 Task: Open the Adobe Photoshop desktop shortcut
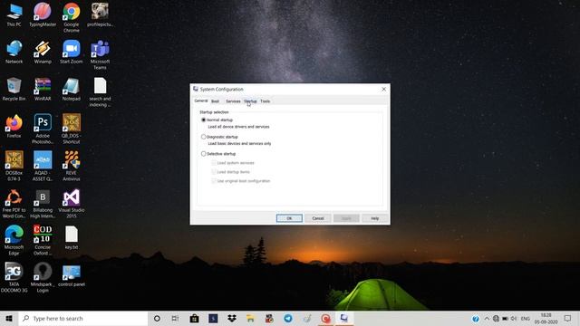[x=43, y=129]
